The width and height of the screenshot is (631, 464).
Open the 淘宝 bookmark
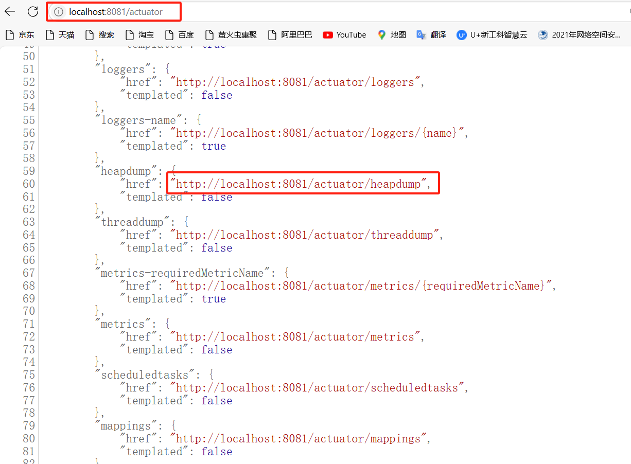pos(139,35)
